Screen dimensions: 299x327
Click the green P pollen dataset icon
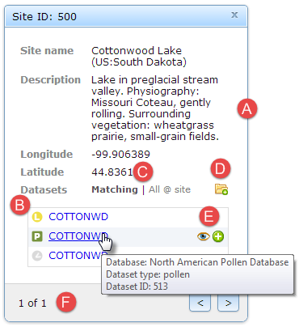pos(37,236)
